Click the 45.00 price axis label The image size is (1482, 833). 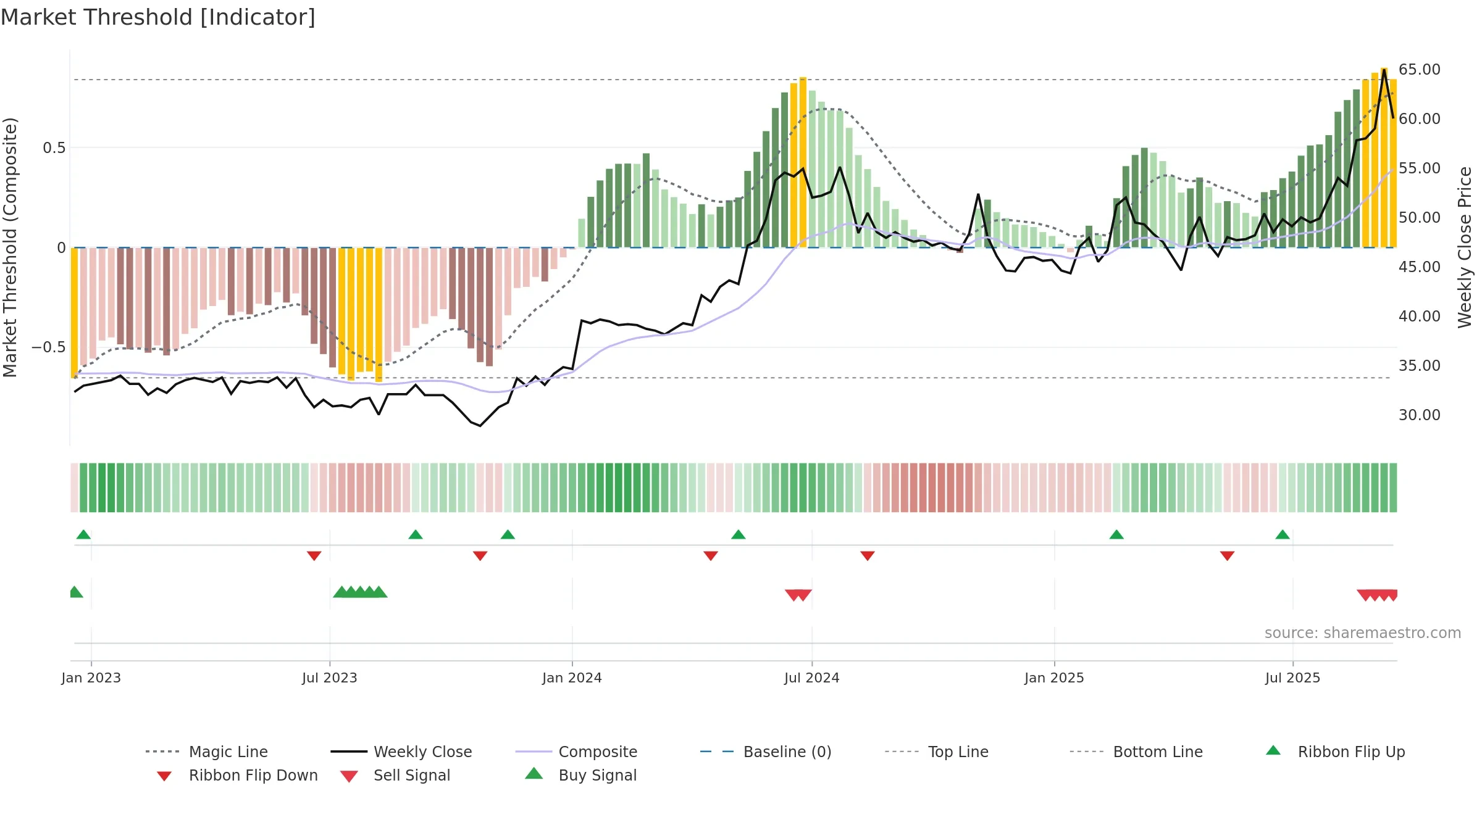[1420, 267]
